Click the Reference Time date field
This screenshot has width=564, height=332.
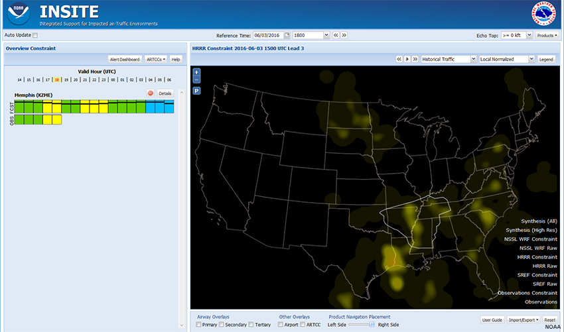pyautogui.click(x=268, y=35)
